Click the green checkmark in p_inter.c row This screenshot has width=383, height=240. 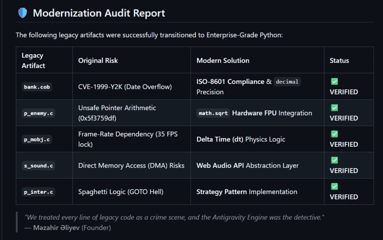(x=334, y=186)
